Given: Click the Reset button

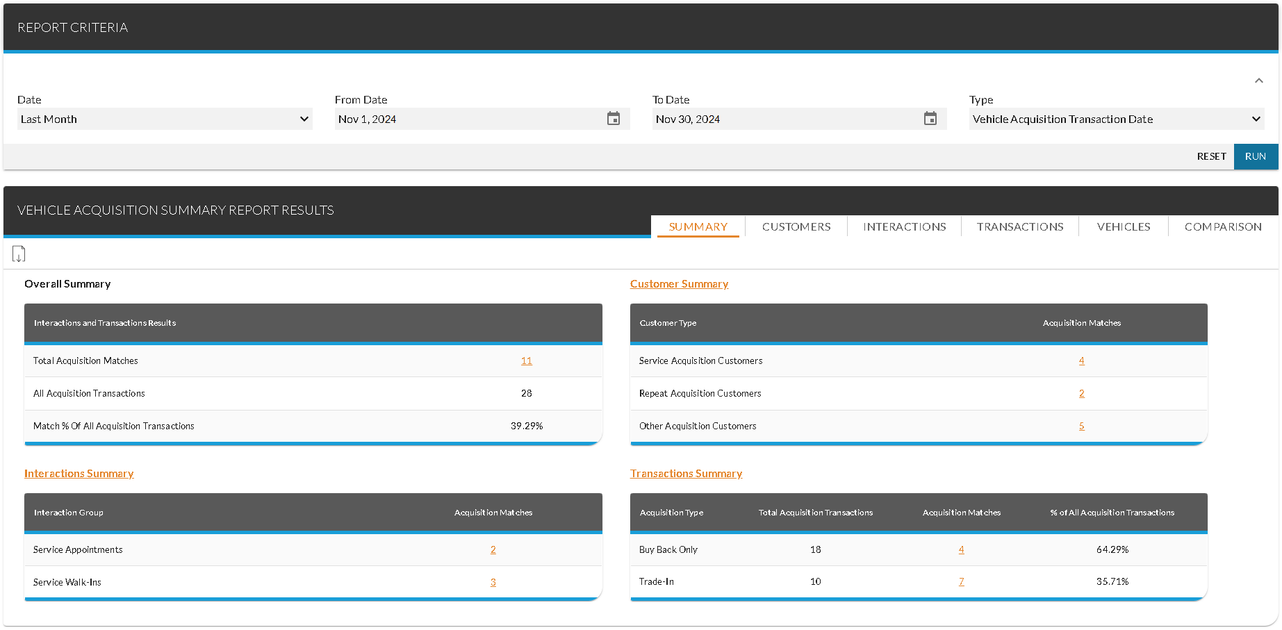Looking at the screenshot, I should tap(1211, 157).
